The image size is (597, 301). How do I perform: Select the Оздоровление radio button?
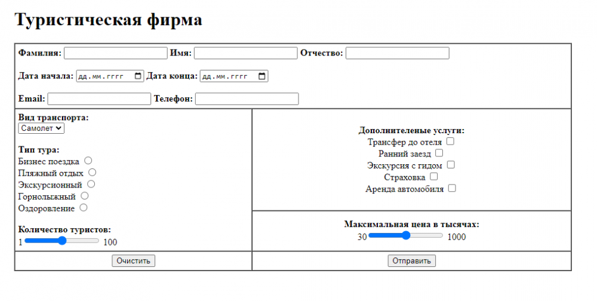tap(84, 208)
